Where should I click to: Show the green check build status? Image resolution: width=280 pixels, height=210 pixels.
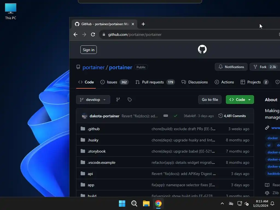click(176, 116)
